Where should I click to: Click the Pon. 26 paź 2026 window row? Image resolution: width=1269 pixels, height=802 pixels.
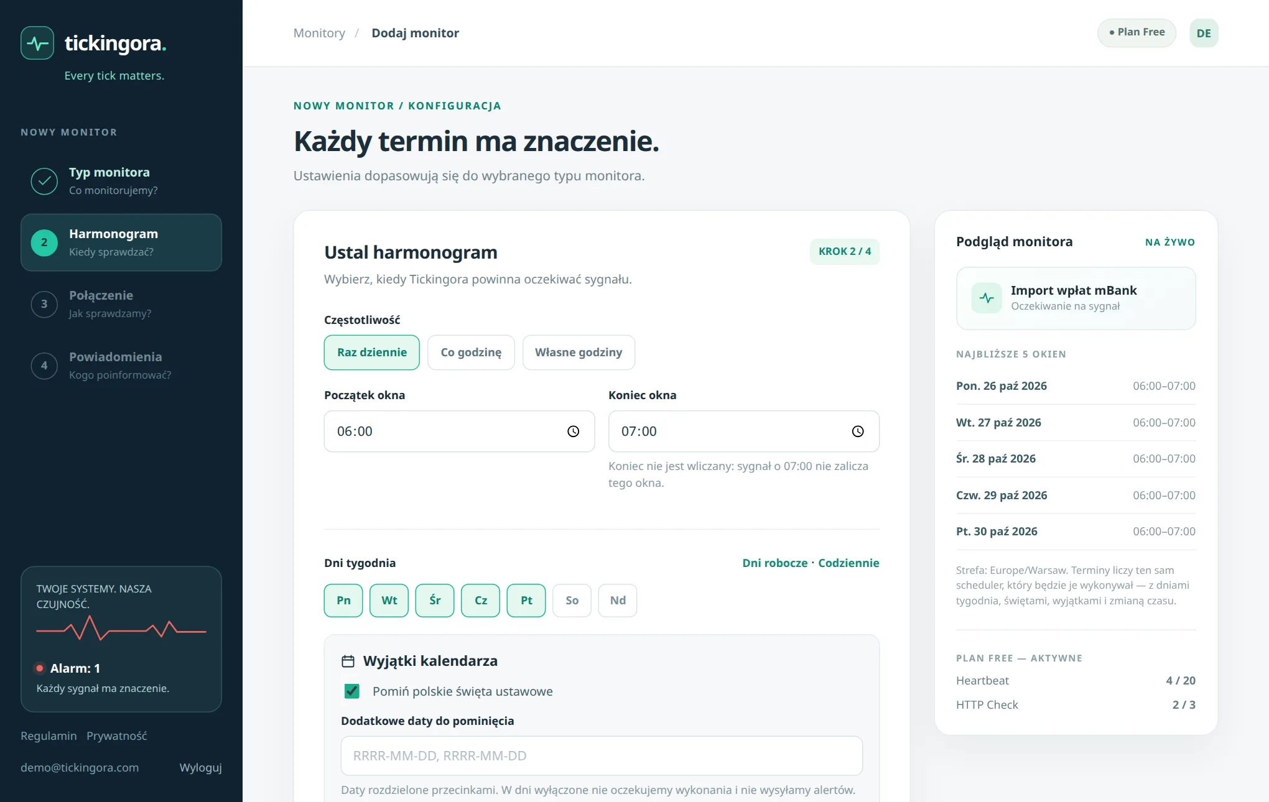pyautogui.click(x=1076, y=386)
